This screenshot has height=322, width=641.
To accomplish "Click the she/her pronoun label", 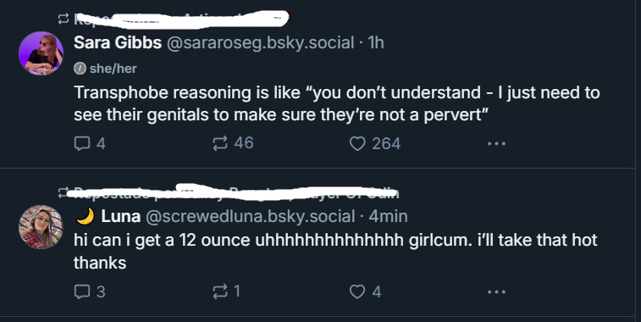I will [x=113, y=69].
